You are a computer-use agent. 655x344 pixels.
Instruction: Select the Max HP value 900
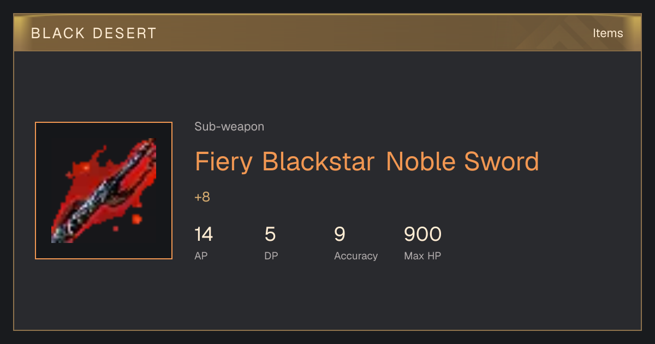click(x=422, y=234)
